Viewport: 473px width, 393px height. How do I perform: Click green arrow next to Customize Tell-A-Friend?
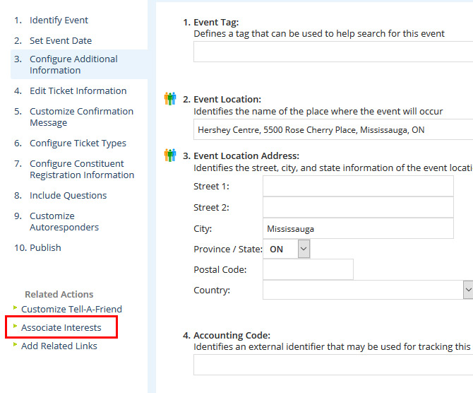point(16,308)
